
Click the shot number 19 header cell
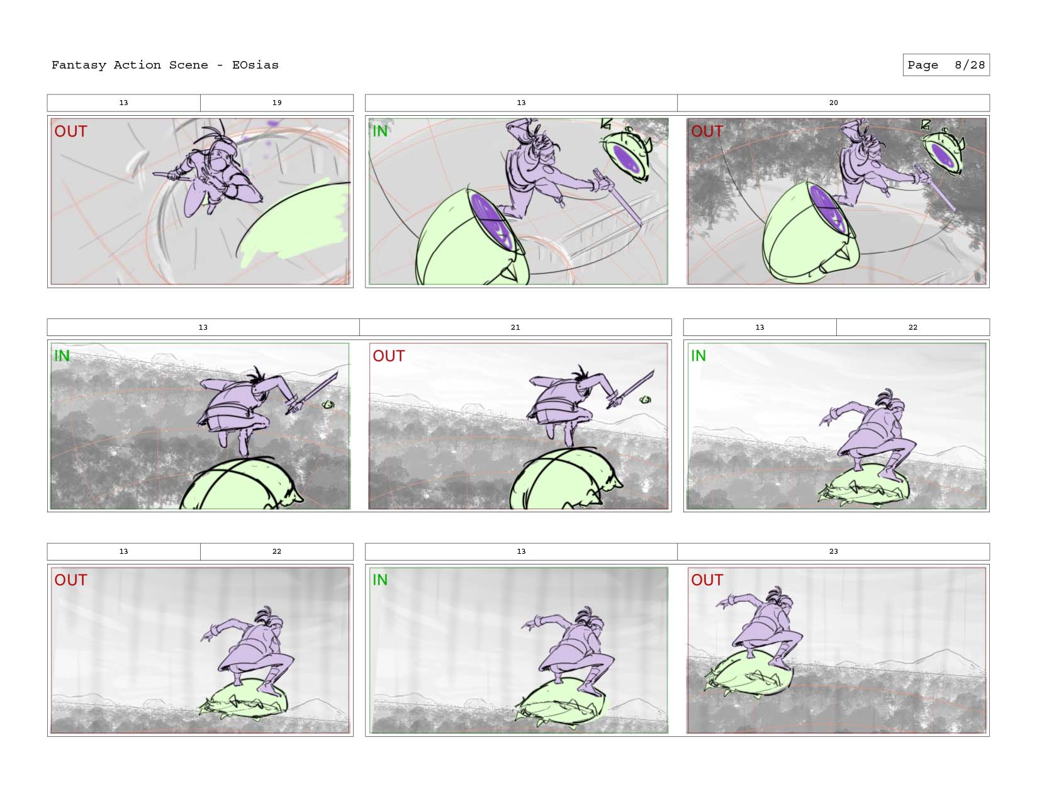tap(277, 103)
